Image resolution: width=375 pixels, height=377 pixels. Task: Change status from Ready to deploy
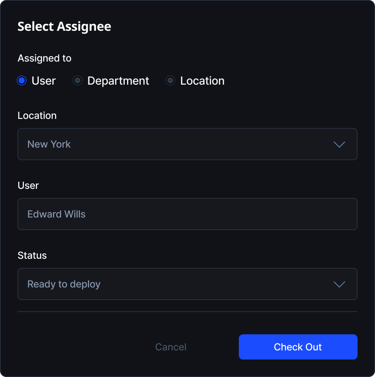pos(187,284)
